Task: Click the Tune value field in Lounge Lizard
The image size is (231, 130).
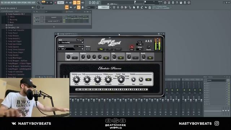Action: click(140, 44)
